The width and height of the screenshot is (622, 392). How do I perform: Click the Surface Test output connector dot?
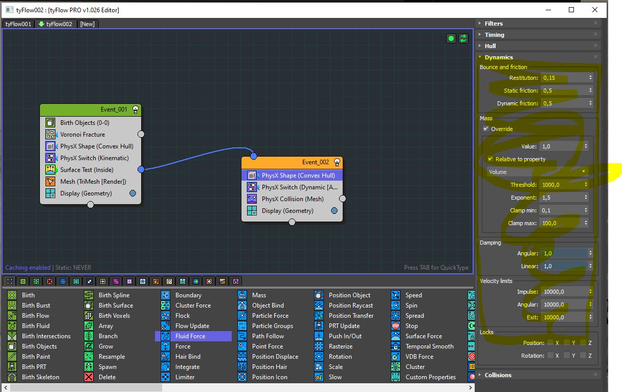pyautogui.click(x=141, y=169)
